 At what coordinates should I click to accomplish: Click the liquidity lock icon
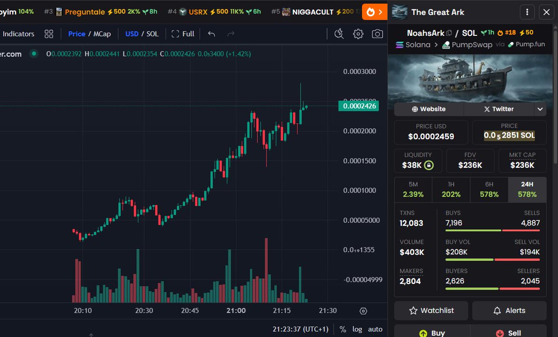pyautogui.click(x=429, y=165)
